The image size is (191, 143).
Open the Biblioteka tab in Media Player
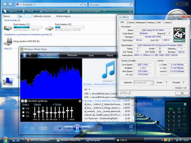coord(72,55)
